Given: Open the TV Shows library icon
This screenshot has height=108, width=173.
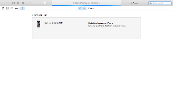Looking at the screenshot, I should pyautogui.click(x=12, y=8).
